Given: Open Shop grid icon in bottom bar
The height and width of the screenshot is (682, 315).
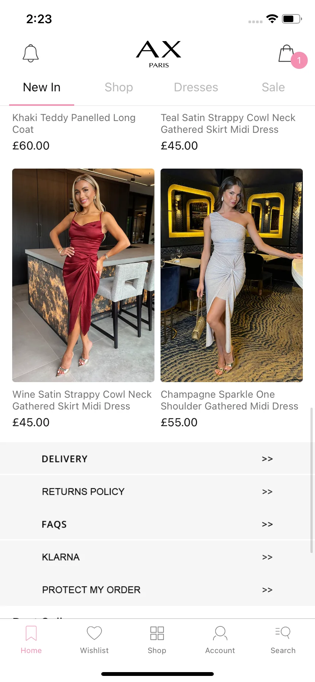Looking at the screenshot, I should point(157,633).
